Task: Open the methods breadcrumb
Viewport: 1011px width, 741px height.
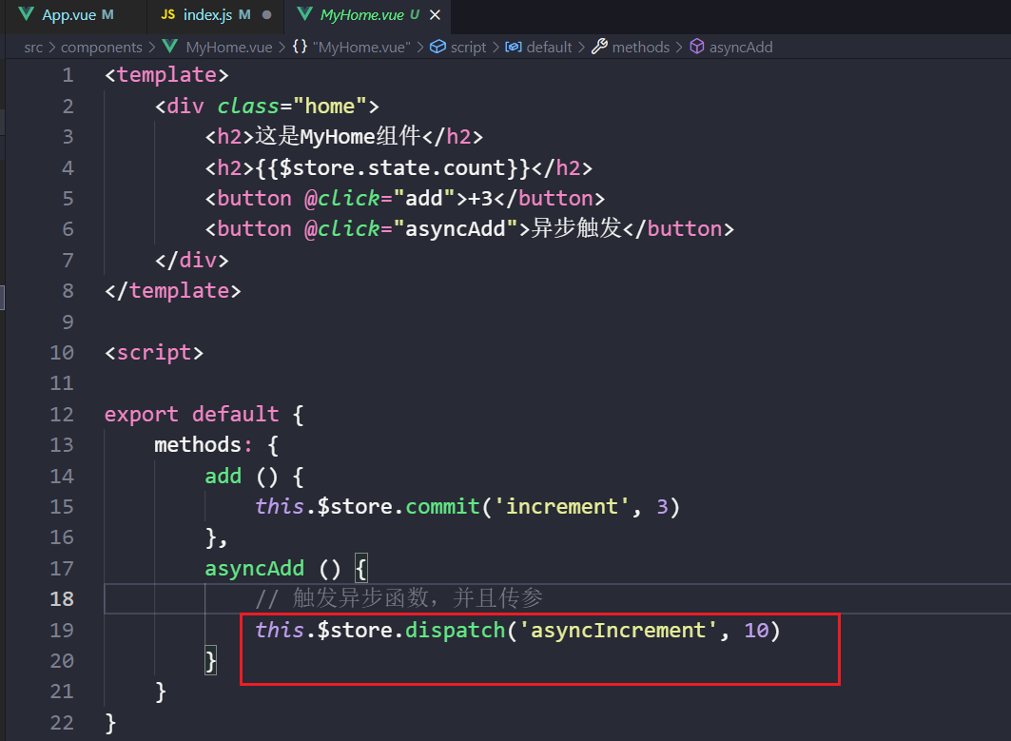Action: click(x=641, y=47)
